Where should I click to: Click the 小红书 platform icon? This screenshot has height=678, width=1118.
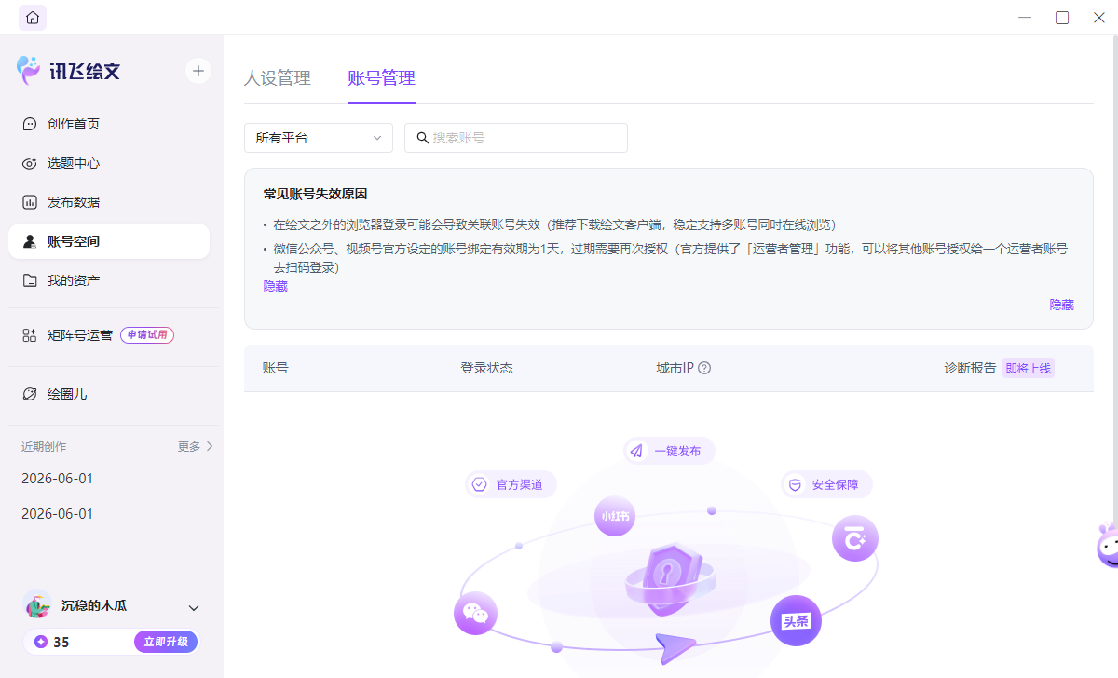[x=615, y=516]
